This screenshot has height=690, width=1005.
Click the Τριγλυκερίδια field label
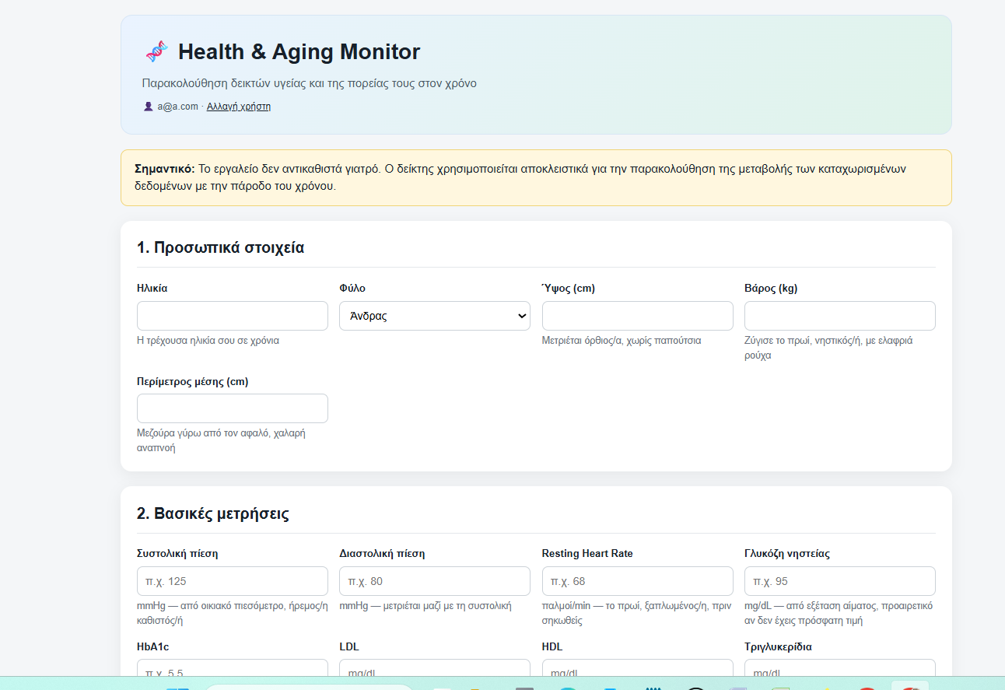click(778, 647)
